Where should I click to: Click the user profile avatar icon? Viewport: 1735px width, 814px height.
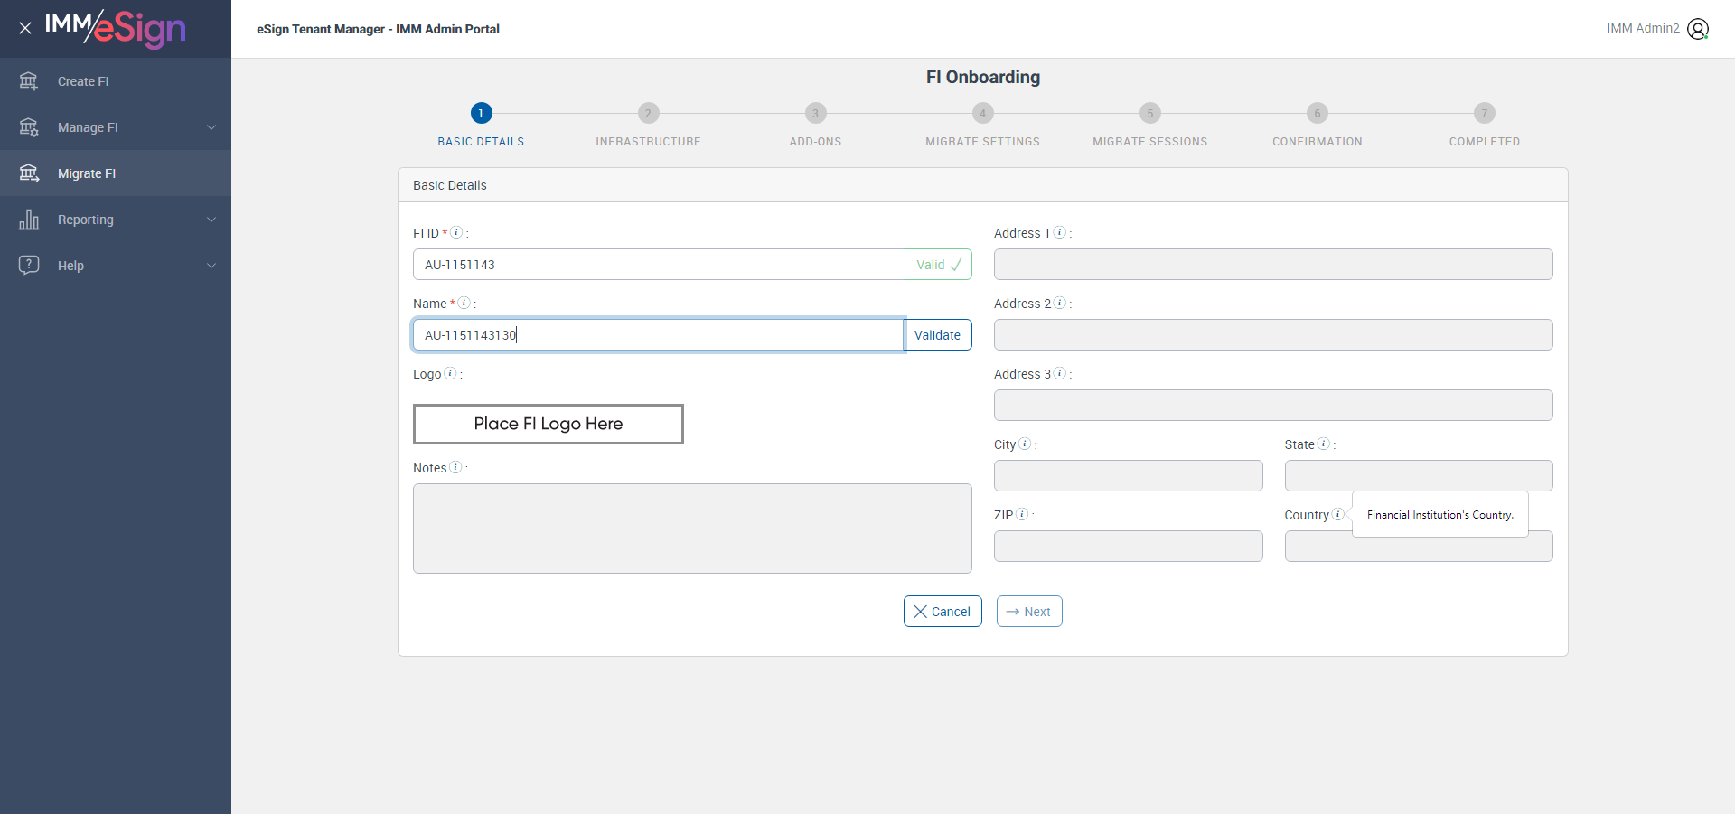1698,29
